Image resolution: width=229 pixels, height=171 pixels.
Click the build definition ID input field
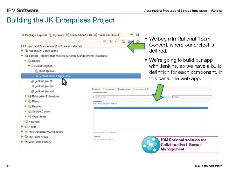pyautogui.click(x=124, y=97)
